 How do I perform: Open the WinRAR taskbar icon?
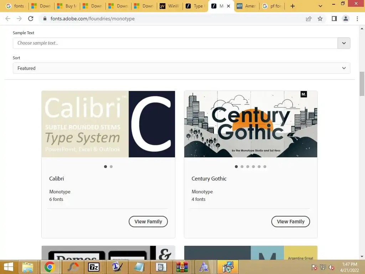tap(182, 267)
